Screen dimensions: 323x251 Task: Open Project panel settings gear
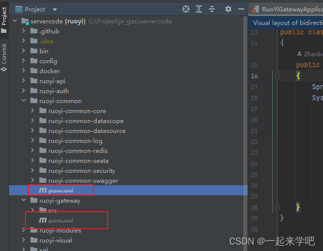pos(228,9)
